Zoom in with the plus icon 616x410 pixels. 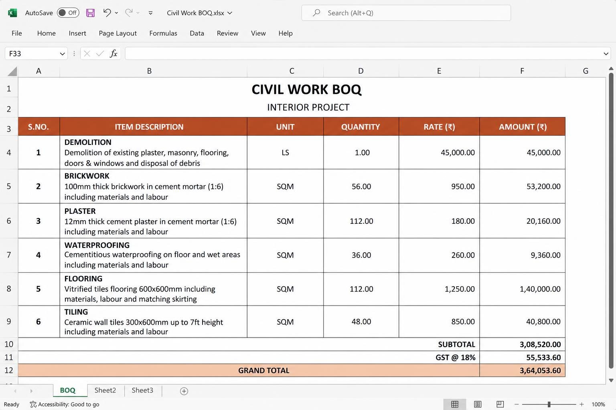[x=582, y=404]
